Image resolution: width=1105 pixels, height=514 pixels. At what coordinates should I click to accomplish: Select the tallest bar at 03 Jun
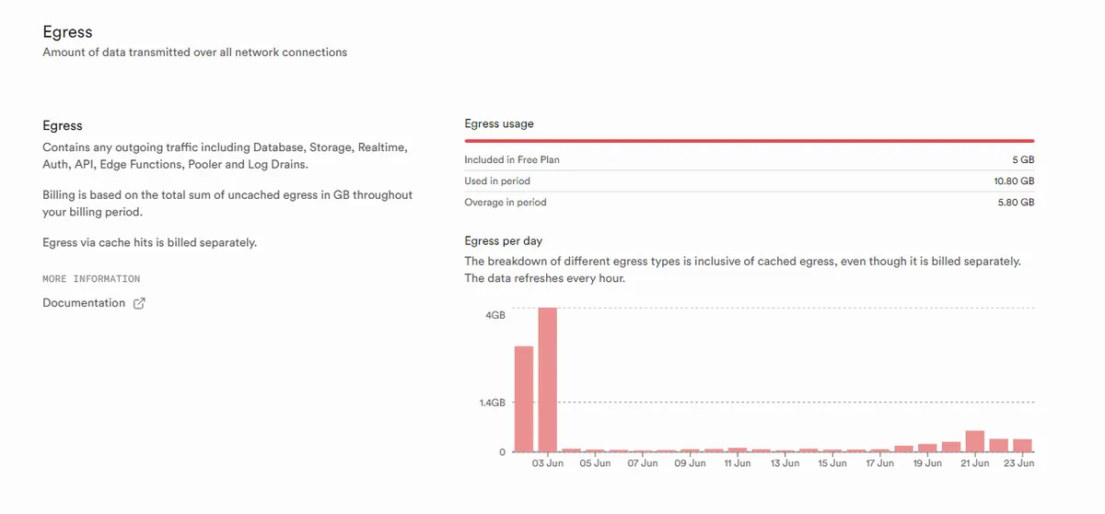548,380
